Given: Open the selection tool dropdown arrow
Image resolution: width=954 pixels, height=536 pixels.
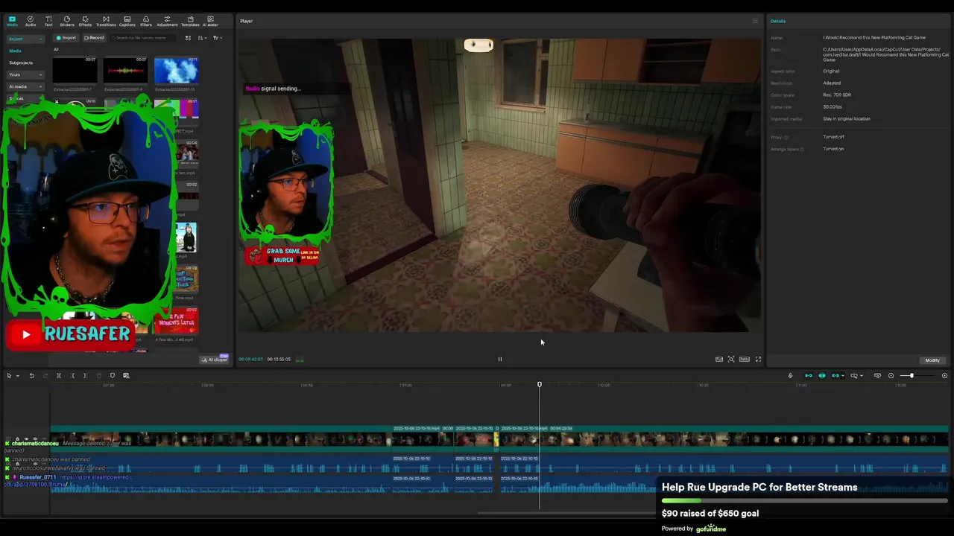Looking at the screenshot, I should coord(17,376).
